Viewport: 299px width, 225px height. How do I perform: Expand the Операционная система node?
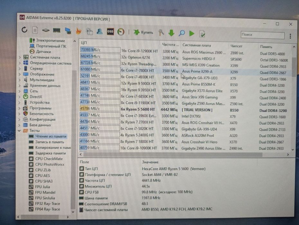coord(20,63)
